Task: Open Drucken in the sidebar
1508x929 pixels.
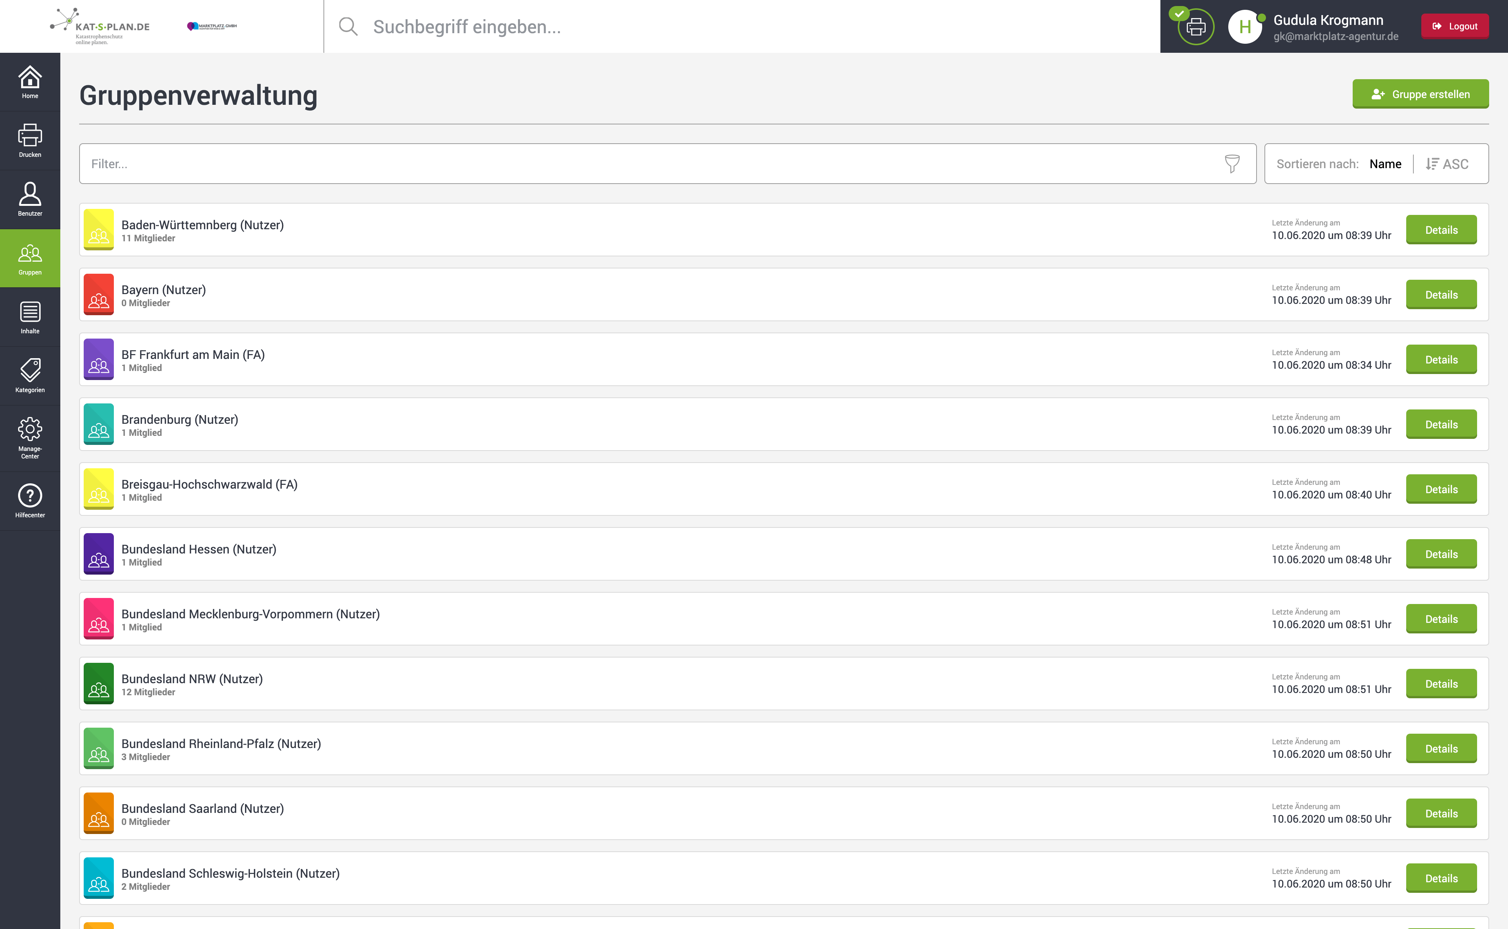Action: (29, 141)
